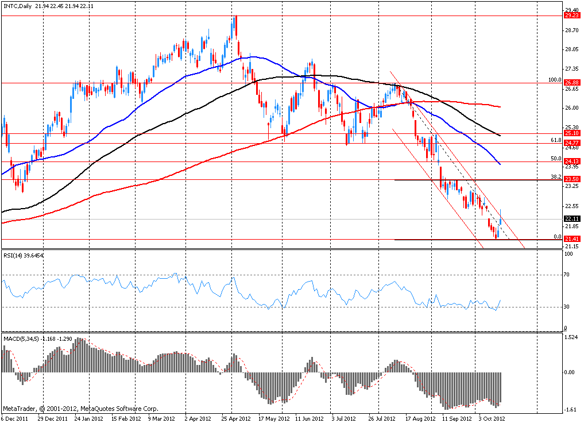Screen dimensions: 584x423
Task: Click the 6 Dec 2011 date label
Action: click(15, 419)
